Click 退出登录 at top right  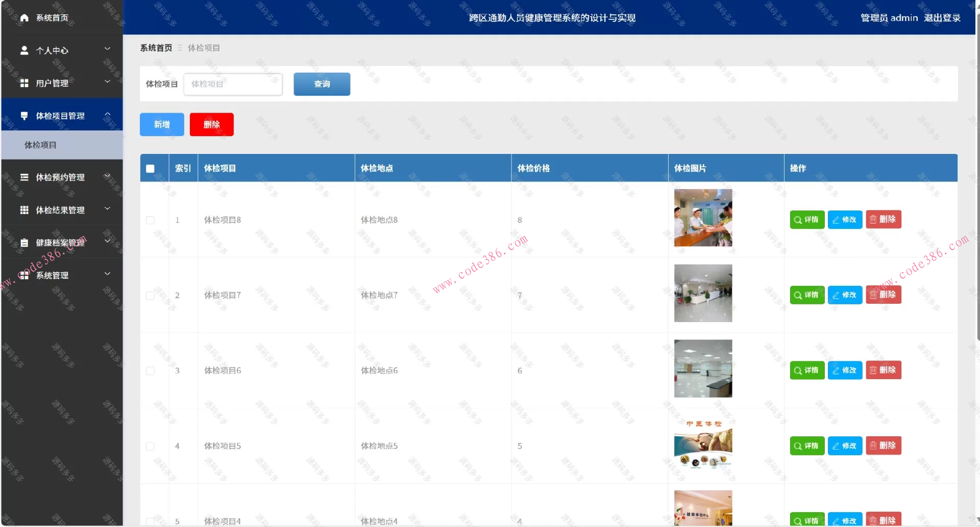(x=942, y=17)
